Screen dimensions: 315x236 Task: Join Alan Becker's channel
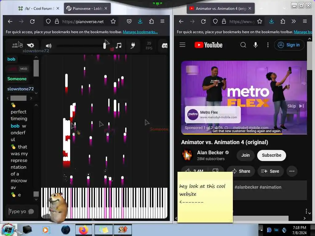[245, 155]
